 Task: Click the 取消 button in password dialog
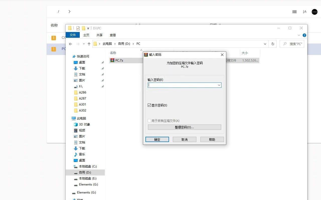tap(185, 139)
